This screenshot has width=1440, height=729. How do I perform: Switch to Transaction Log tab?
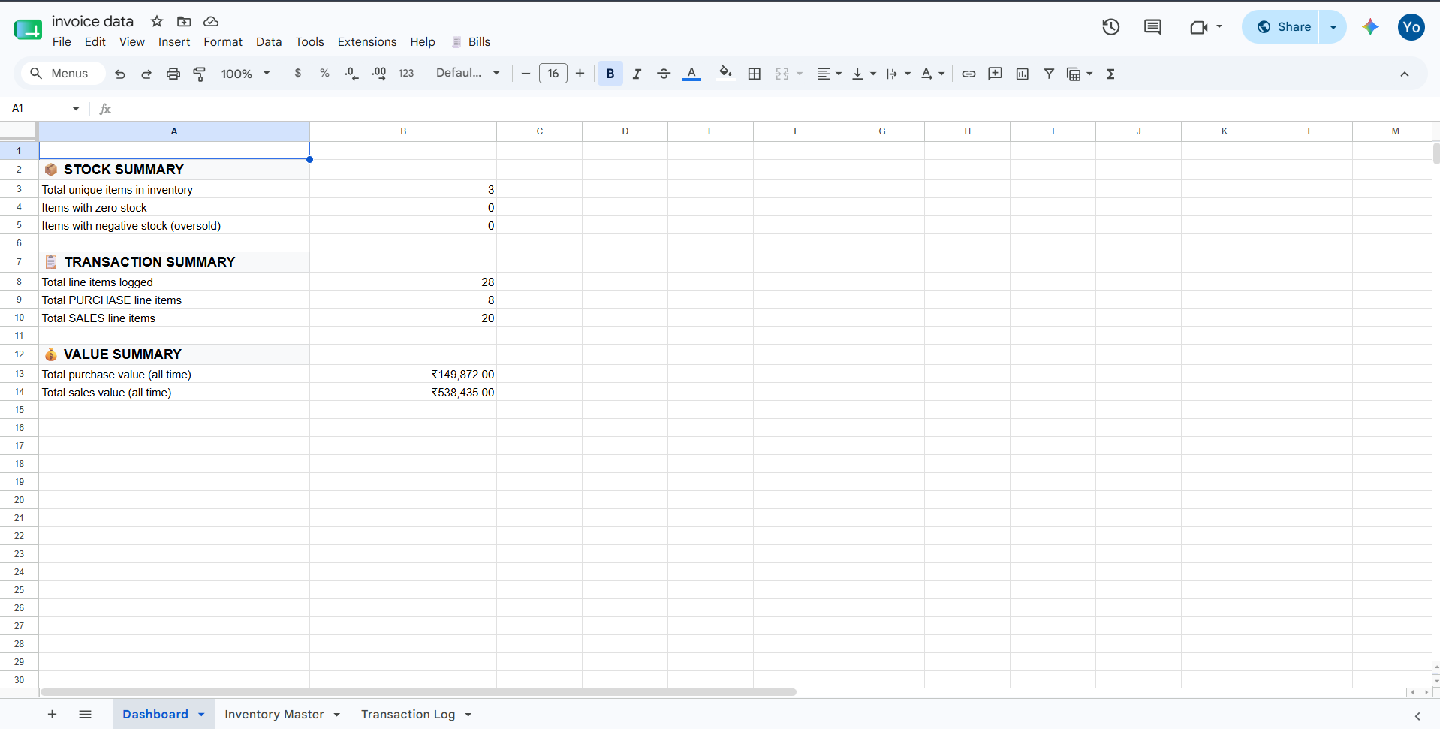pos(408,714)
